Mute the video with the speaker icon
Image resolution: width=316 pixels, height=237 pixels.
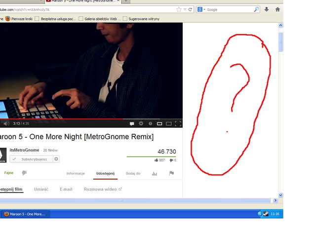[x=6, y=123]
